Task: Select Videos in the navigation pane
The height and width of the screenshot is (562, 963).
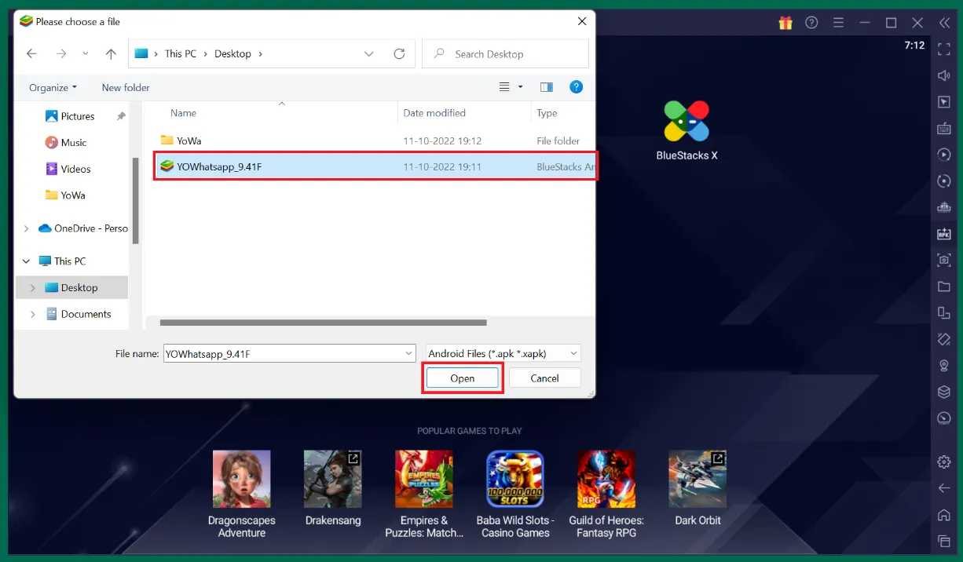Action: (x=75, y=169)
